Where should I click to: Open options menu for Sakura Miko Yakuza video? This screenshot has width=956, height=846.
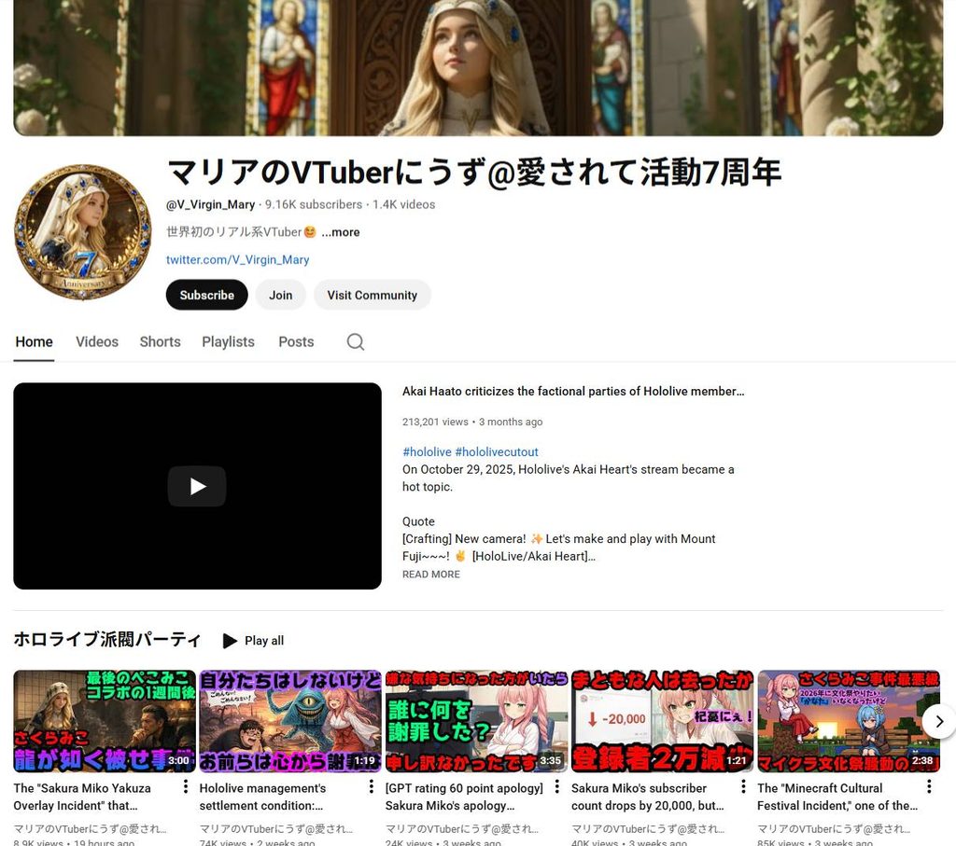click(186, 787)
